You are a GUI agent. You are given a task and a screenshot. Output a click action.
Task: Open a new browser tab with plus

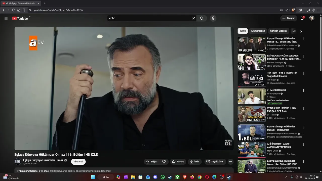click(x=45, y=3)
